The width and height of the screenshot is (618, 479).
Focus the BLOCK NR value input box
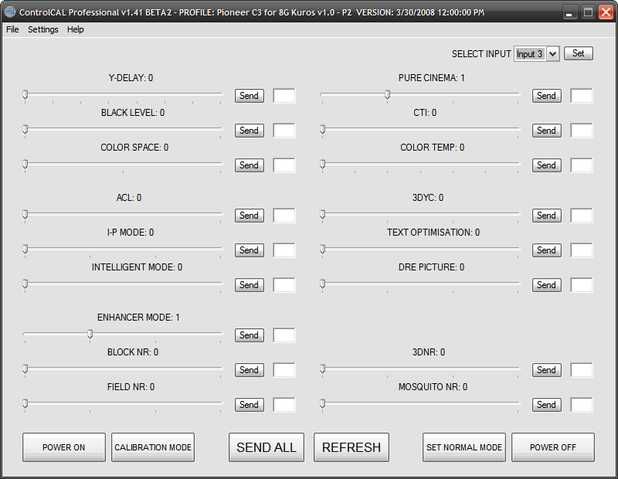click(x=284, y=370)
